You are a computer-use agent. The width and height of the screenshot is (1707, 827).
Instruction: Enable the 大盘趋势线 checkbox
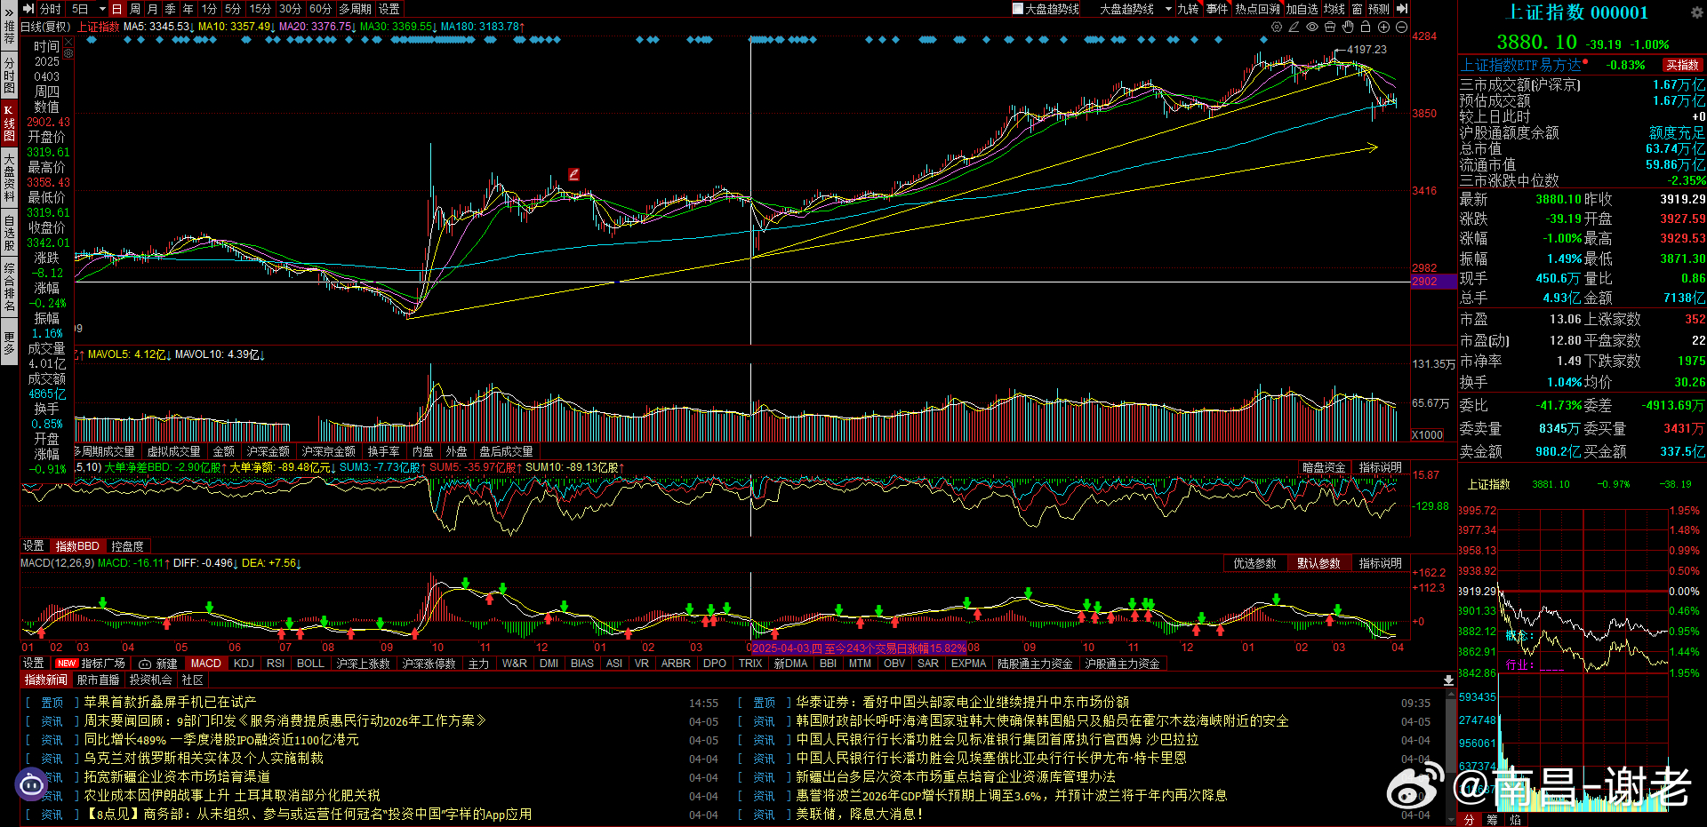pos(1018,9)
